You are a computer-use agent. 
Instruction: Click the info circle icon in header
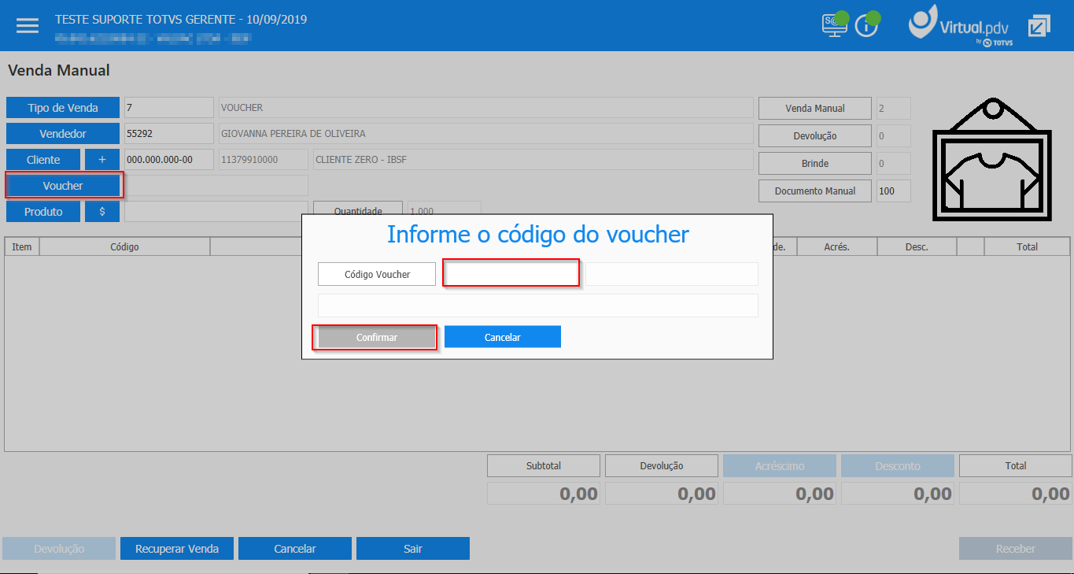tap(867, 24)
